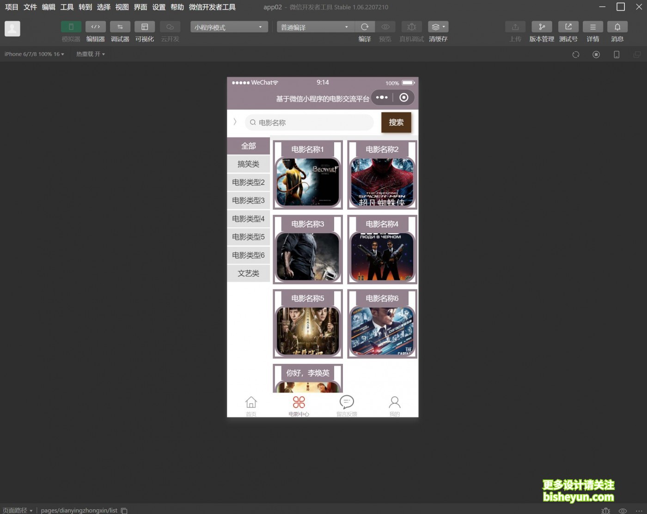Toggle the debugger (调试器) panel

(120, 27)
